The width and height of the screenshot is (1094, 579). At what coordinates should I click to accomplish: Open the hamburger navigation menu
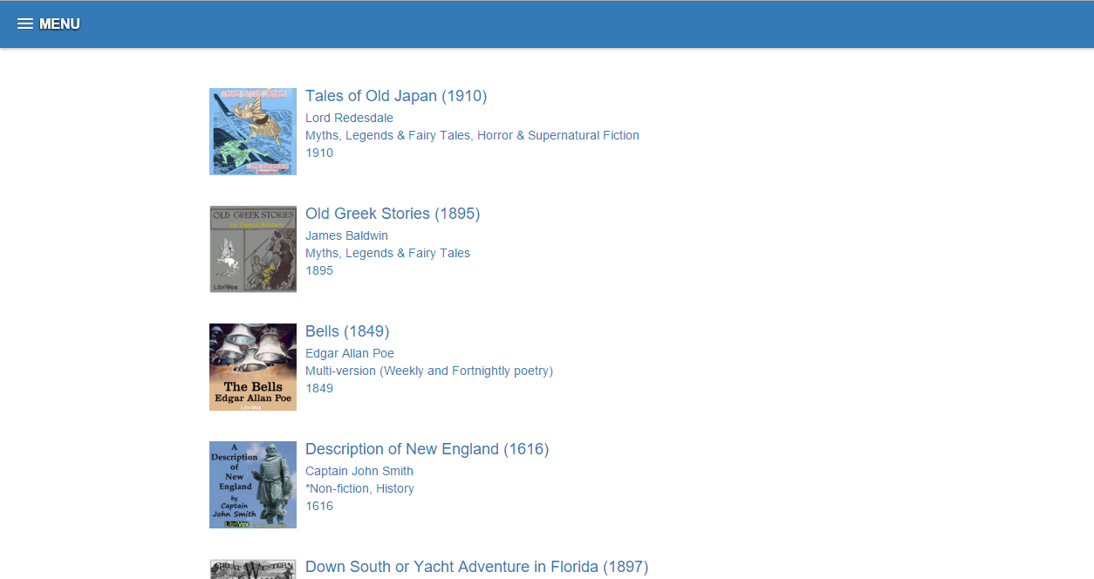point(25,24)
